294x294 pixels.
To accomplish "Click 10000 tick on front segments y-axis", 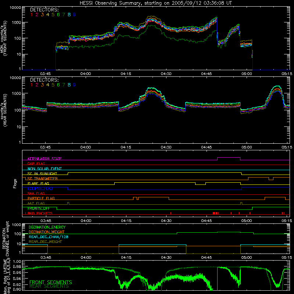I will pos(15,8).
